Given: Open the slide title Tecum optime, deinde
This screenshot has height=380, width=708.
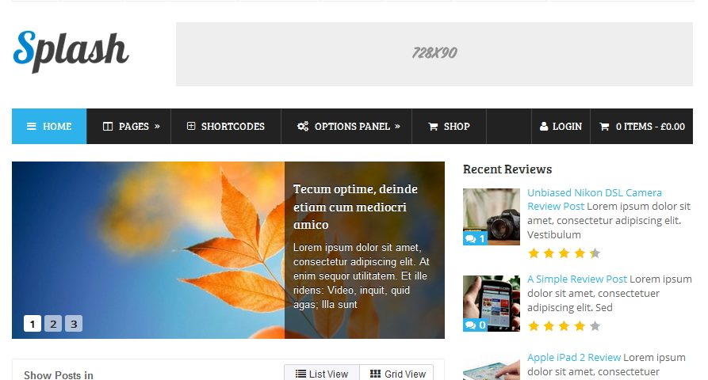Looking at the screenshot, I should [x=355, y=207].
